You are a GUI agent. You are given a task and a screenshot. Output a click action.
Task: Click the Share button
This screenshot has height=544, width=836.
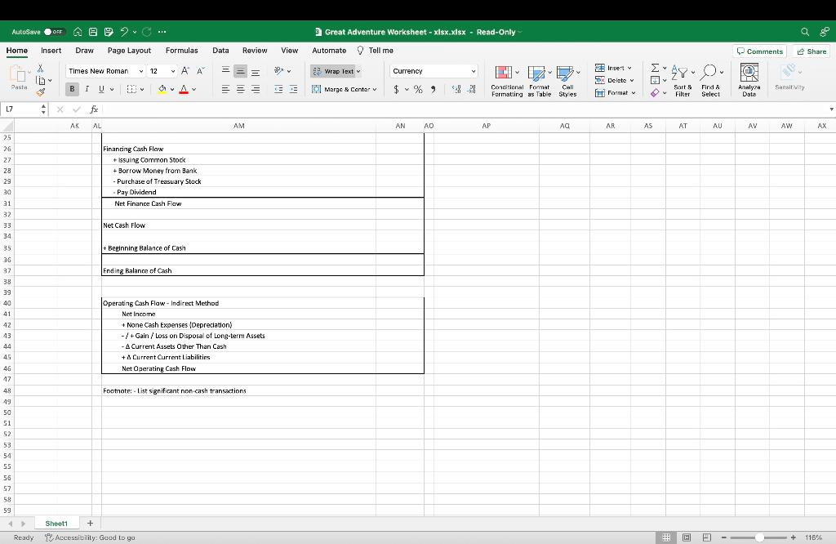click(x=812, y=51)
